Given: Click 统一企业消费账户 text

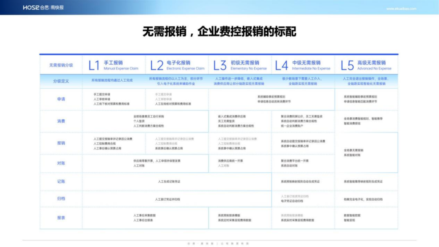Looking at the screenshot, I should click(x=292, y=126).
